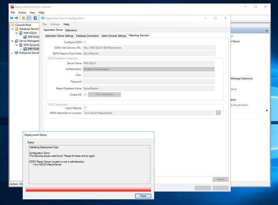
Task: Collapse the MW-EpicorApp tree node
Action: click(x=16, y=45)
